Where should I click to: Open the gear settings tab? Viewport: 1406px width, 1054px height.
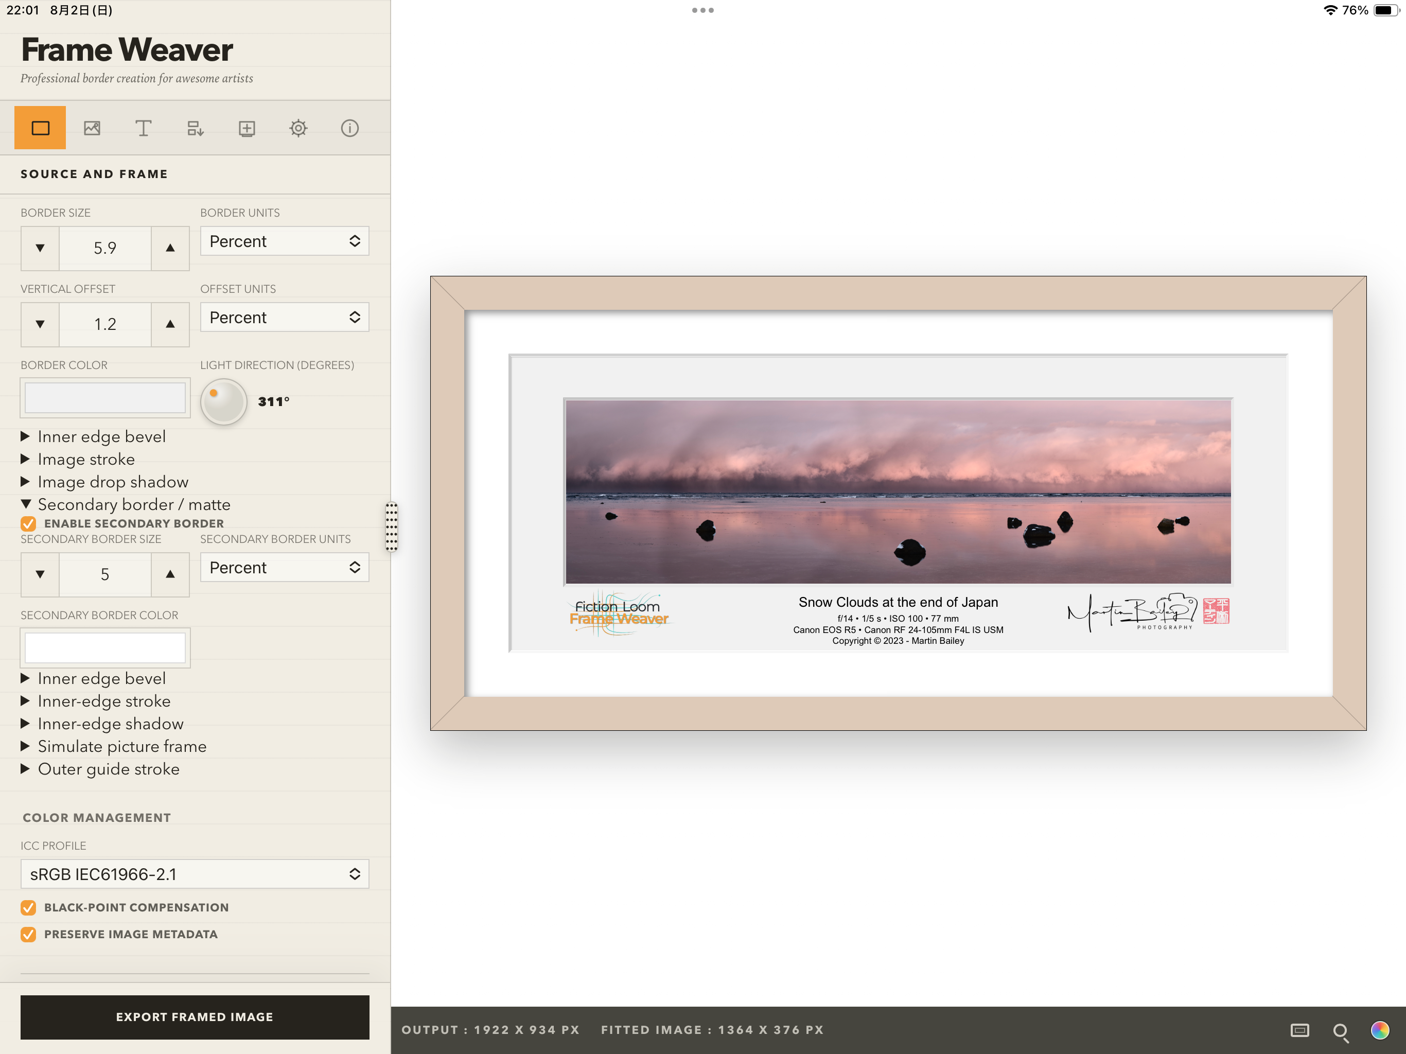coord(298,128)
